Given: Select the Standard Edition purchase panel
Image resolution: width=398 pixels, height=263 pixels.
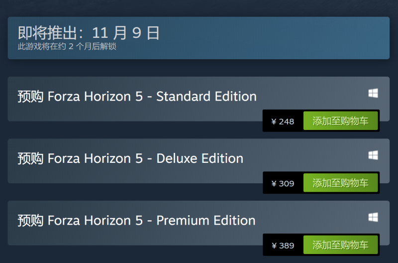Looking at the screenshot, I should point(199,99).
